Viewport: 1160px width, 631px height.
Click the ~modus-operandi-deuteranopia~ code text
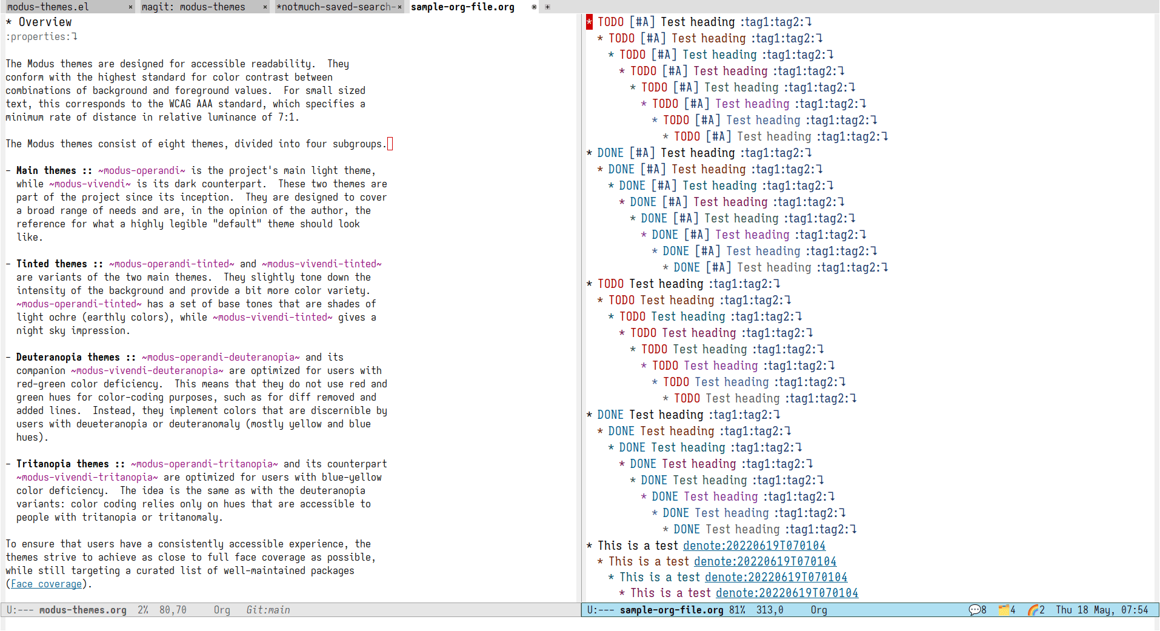click(221, 357)
